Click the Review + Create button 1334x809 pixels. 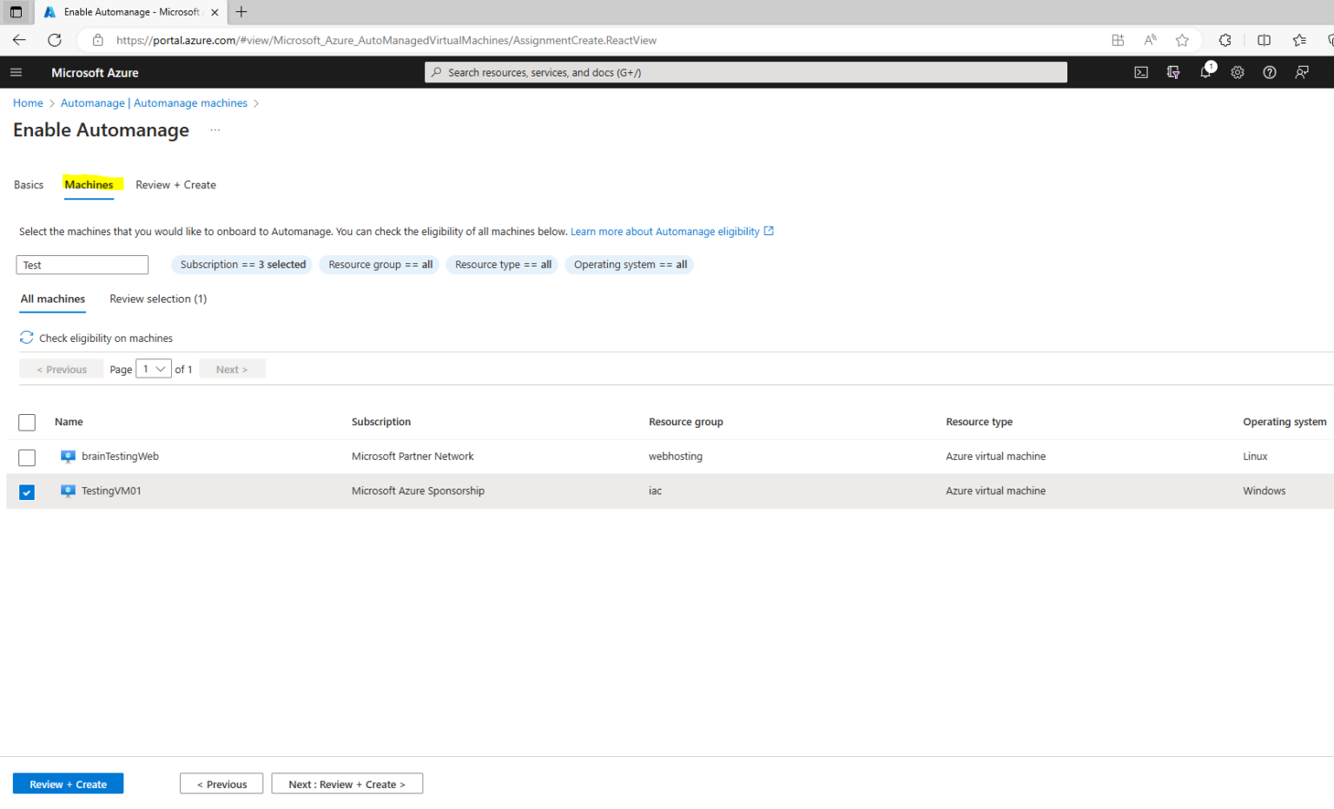[68, 783]
